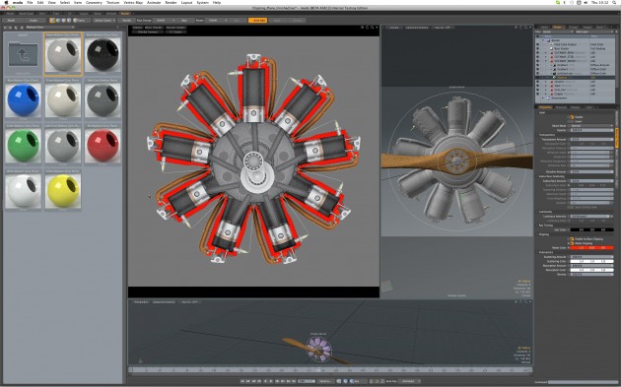Select Vertices selection mode icon
This screenshot has height=387, width=621.
click(52, 20)
